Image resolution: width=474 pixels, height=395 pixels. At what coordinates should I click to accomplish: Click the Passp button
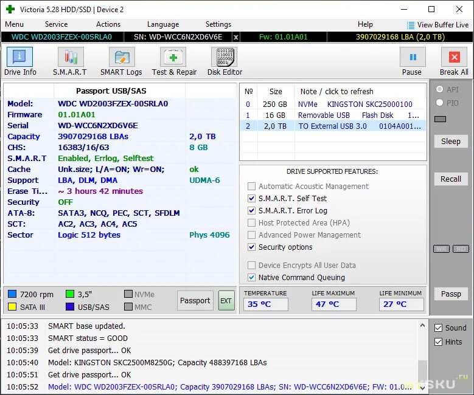(450, 294)
